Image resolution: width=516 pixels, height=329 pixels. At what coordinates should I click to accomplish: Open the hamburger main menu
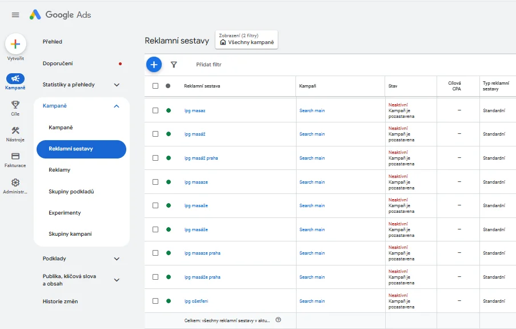tap(15, 15)
